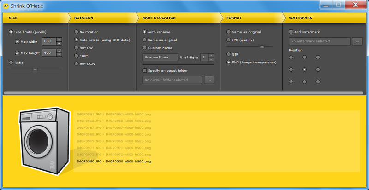Enable the Add watermark checkbox
The height and width of the screenshot is (190, 369).
pyautogui.click(x=291, y=32)
